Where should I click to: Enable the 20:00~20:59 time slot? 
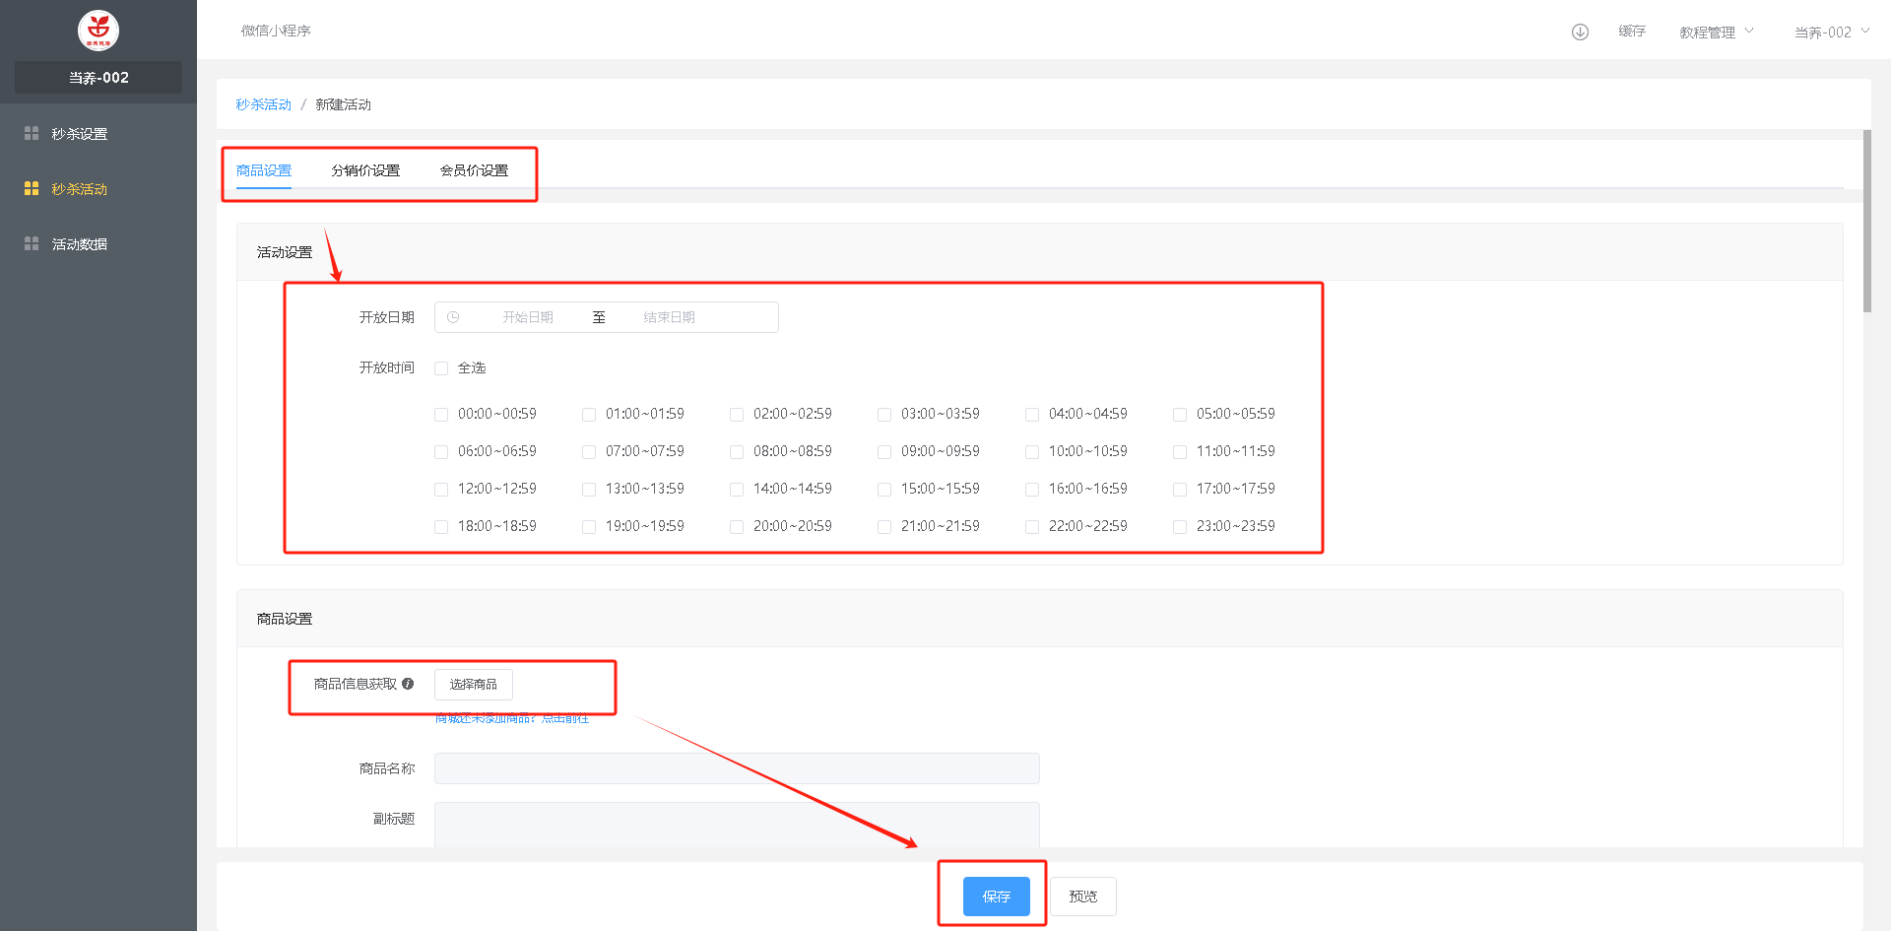[x=737, y=527]
